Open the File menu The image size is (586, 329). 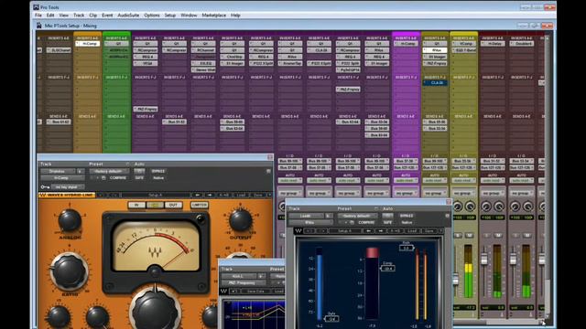click(x=38, y=16)
